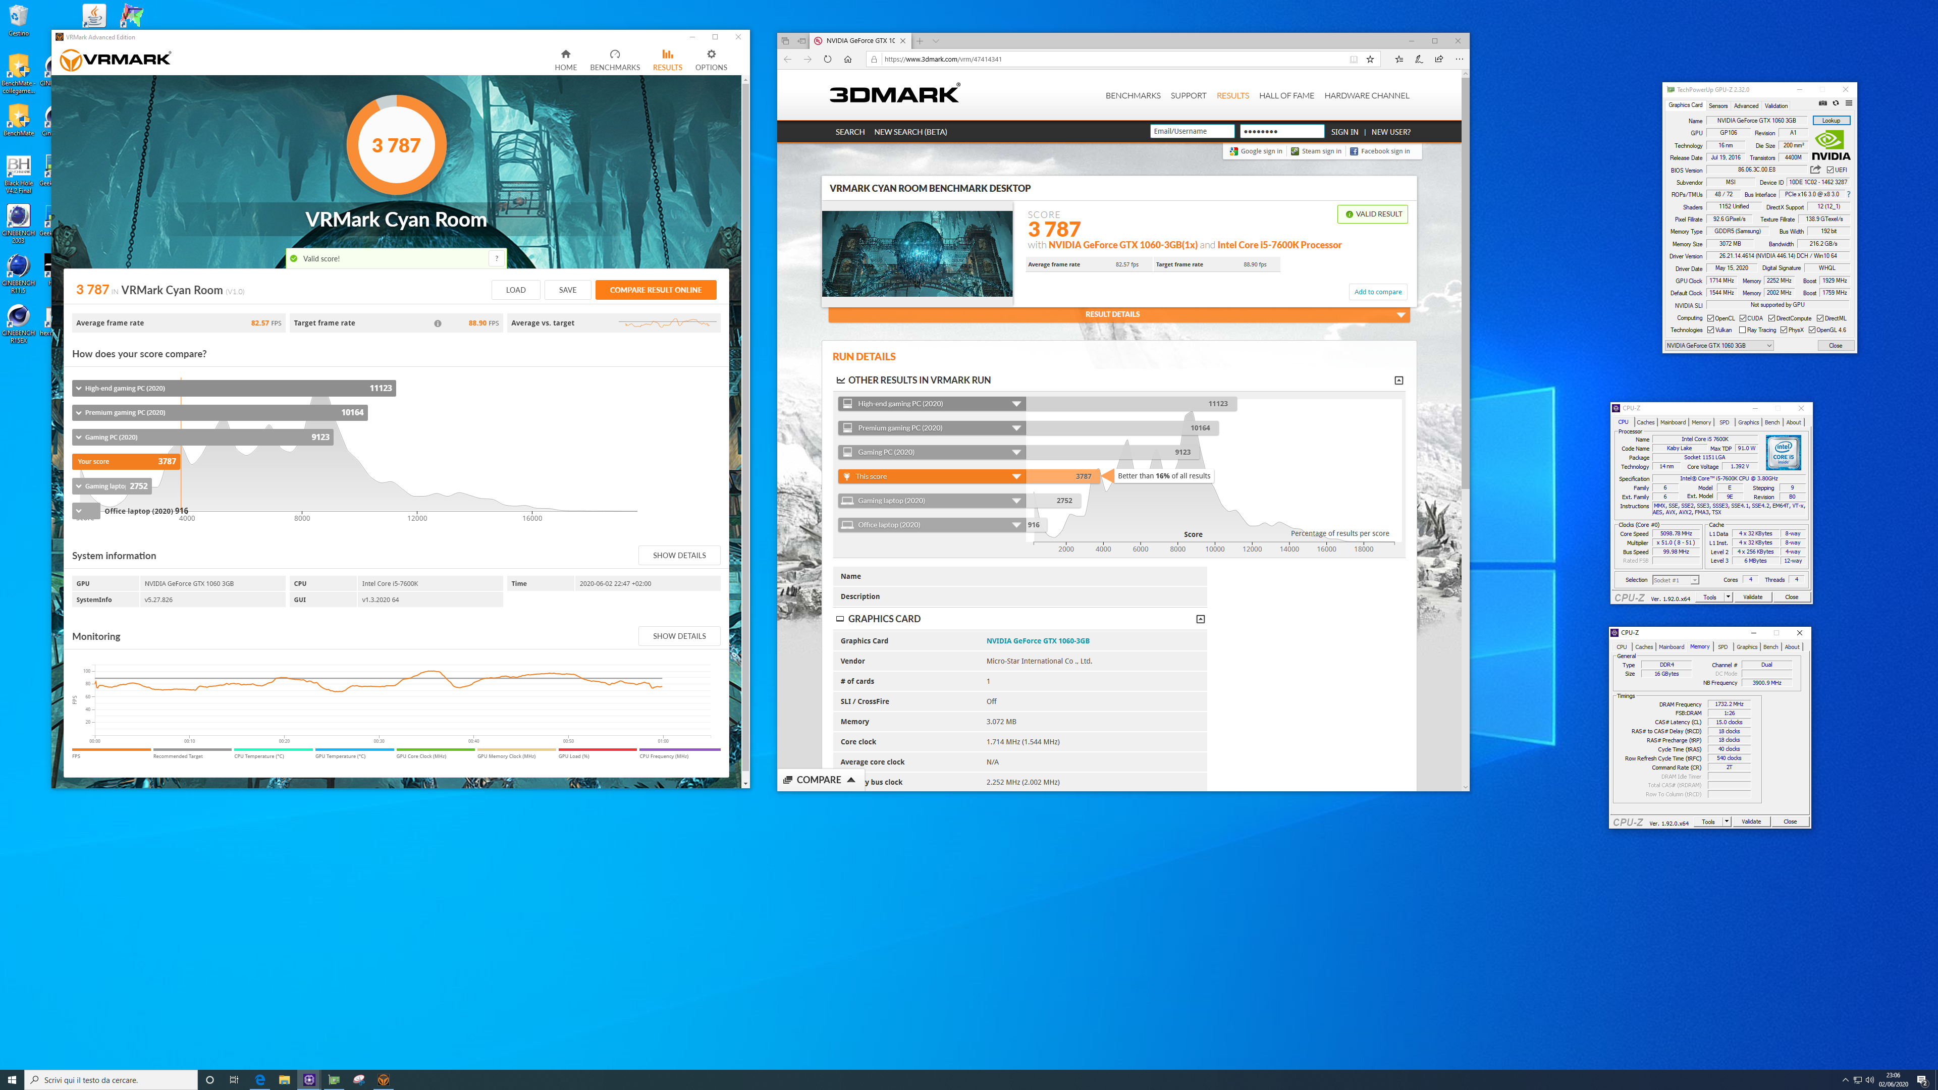Image resolution: width=1938 pixels, height=1090 pixels.
Task: Expand Result Details orange bar
Action: (1119, 314)
